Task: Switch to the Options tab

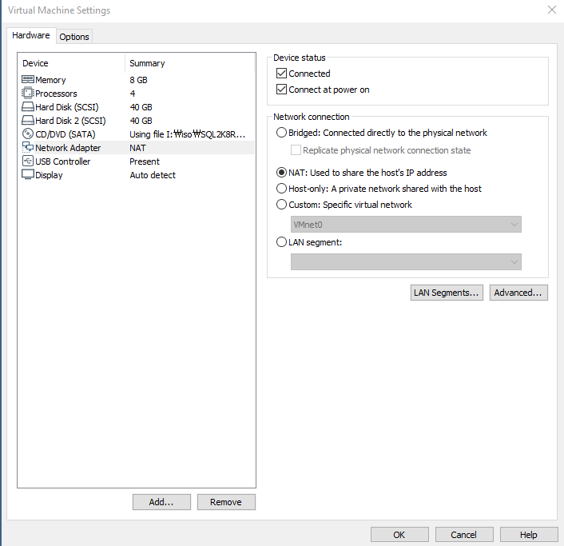Action: (74, 37)
